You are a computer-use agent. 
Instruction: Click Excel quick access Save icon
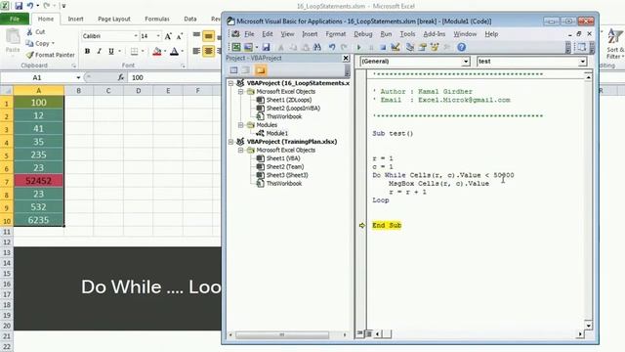tap(19, 6)
